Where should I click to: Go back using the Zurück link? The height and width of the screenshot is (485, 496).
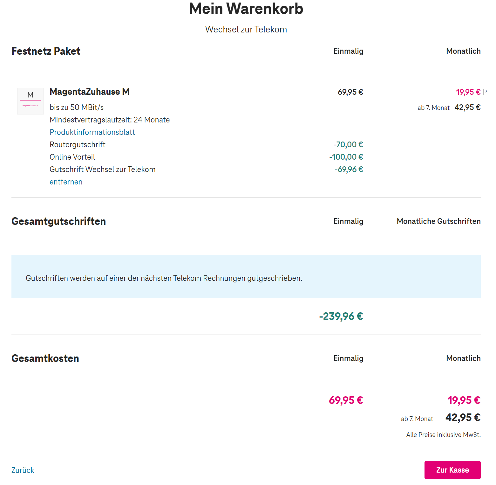click(x=23, y=470)
